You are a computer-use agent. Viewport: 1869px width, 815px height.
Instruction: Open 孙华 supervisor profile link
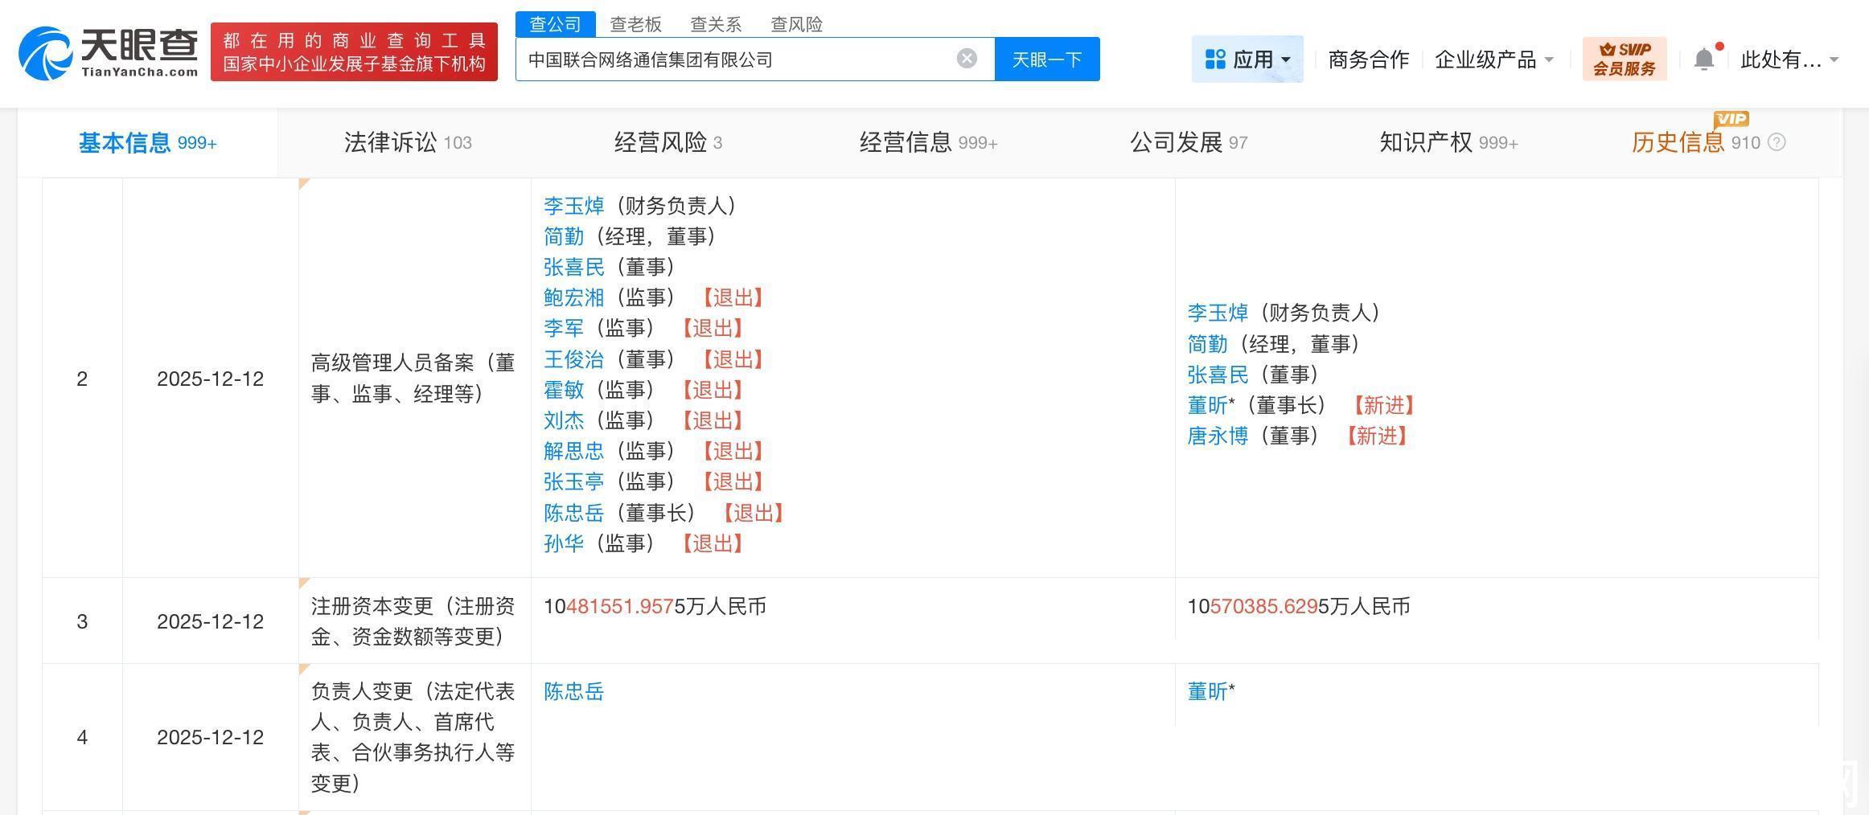(x=563, y=543)
